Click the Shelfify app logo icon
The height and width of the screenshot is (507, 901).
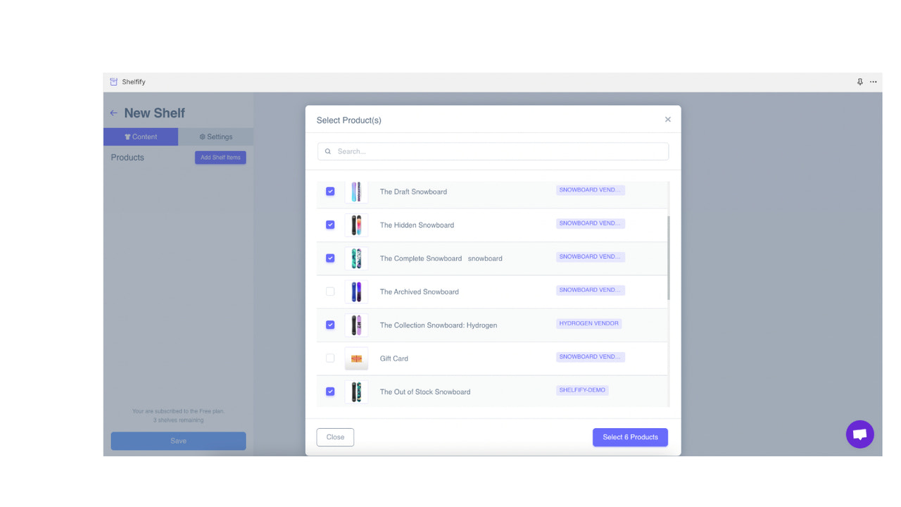tap(113, 82)
